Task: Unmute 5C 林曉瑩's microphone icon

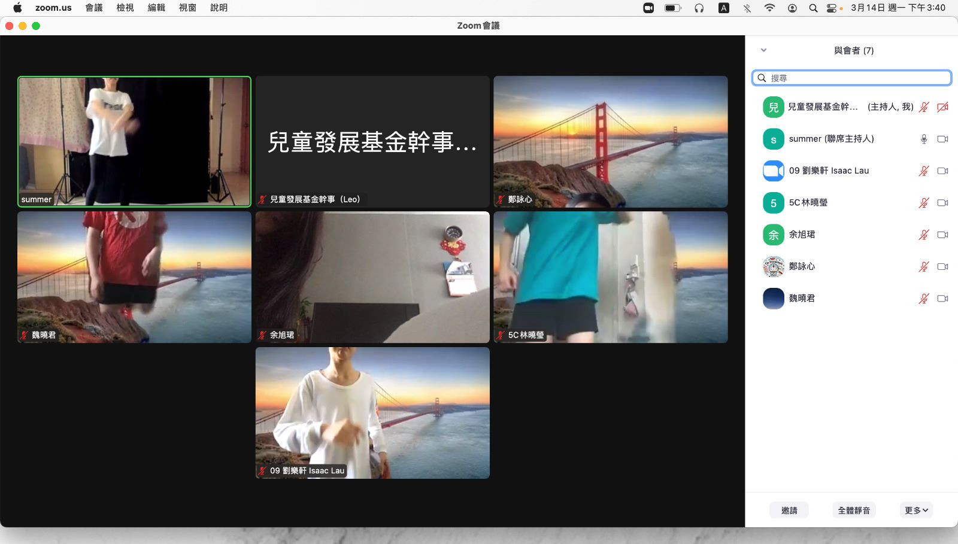Action: [x=924, y=203]
